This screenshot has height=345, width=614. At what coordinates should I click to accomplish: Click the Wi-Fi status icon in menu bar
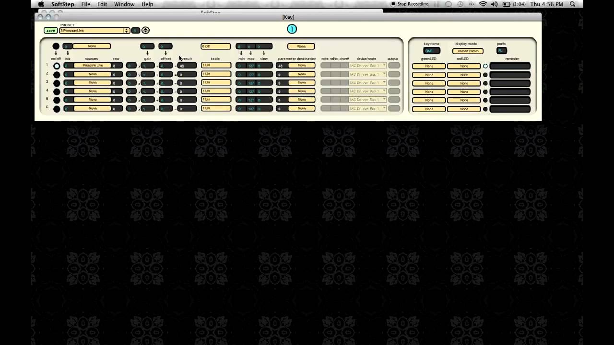(x=483, y=4)
